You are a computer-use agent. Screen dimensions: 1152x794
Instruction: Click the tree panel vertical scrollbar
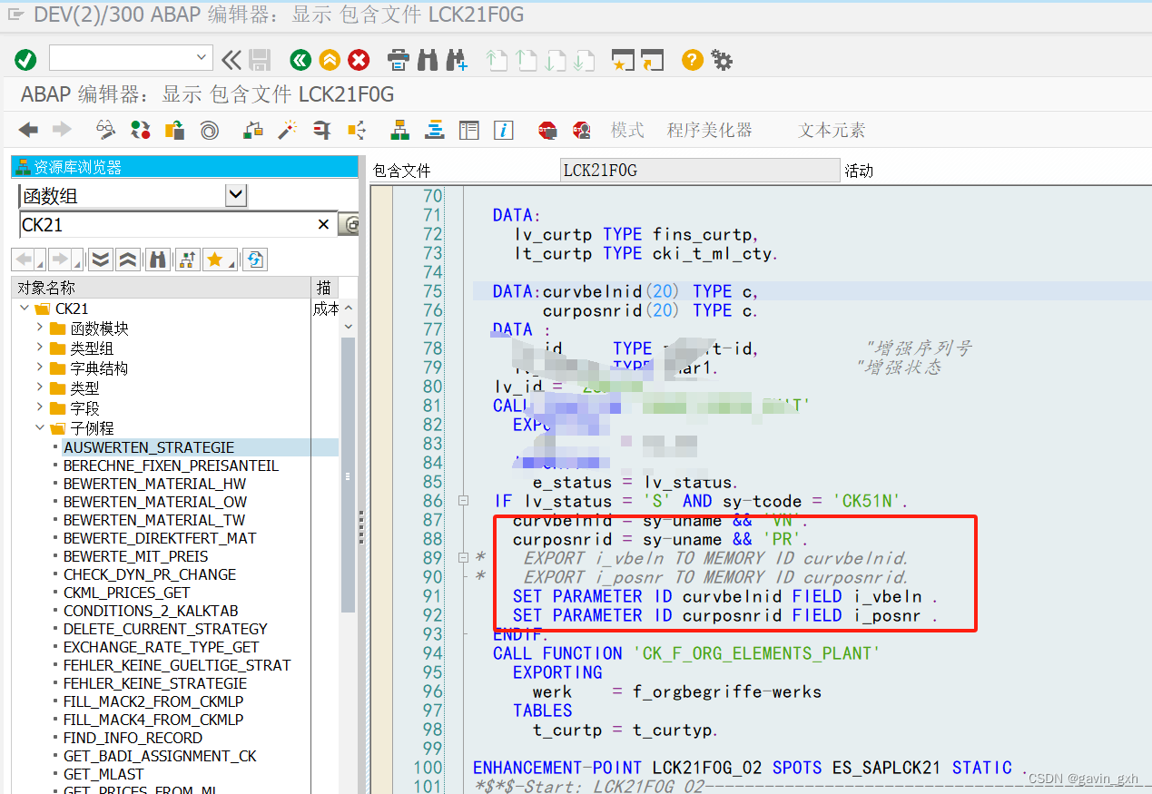348,475
